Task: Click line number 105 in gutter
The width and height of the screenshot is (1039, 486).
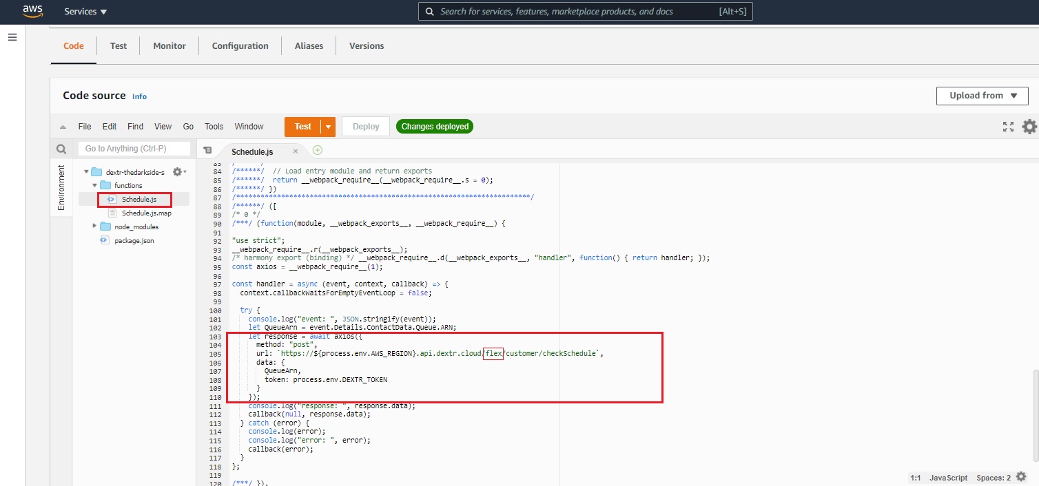Action: pos(214,353)
